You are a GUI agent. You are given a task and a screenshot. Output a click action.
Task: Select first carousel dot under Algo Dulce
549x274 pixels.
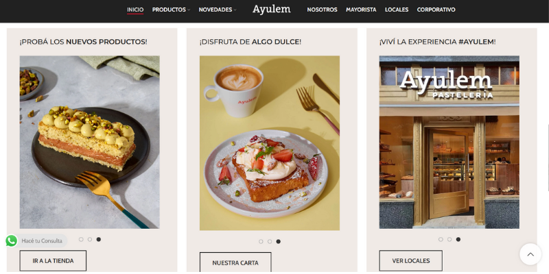click(261, 242)
